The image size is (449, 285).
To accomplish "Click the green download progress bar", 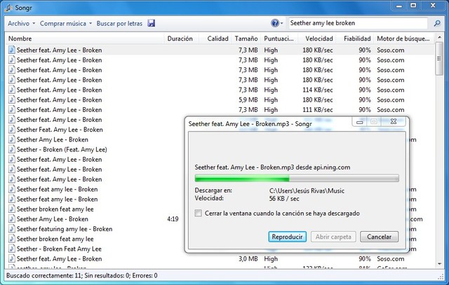I will (x=297, y=179).
